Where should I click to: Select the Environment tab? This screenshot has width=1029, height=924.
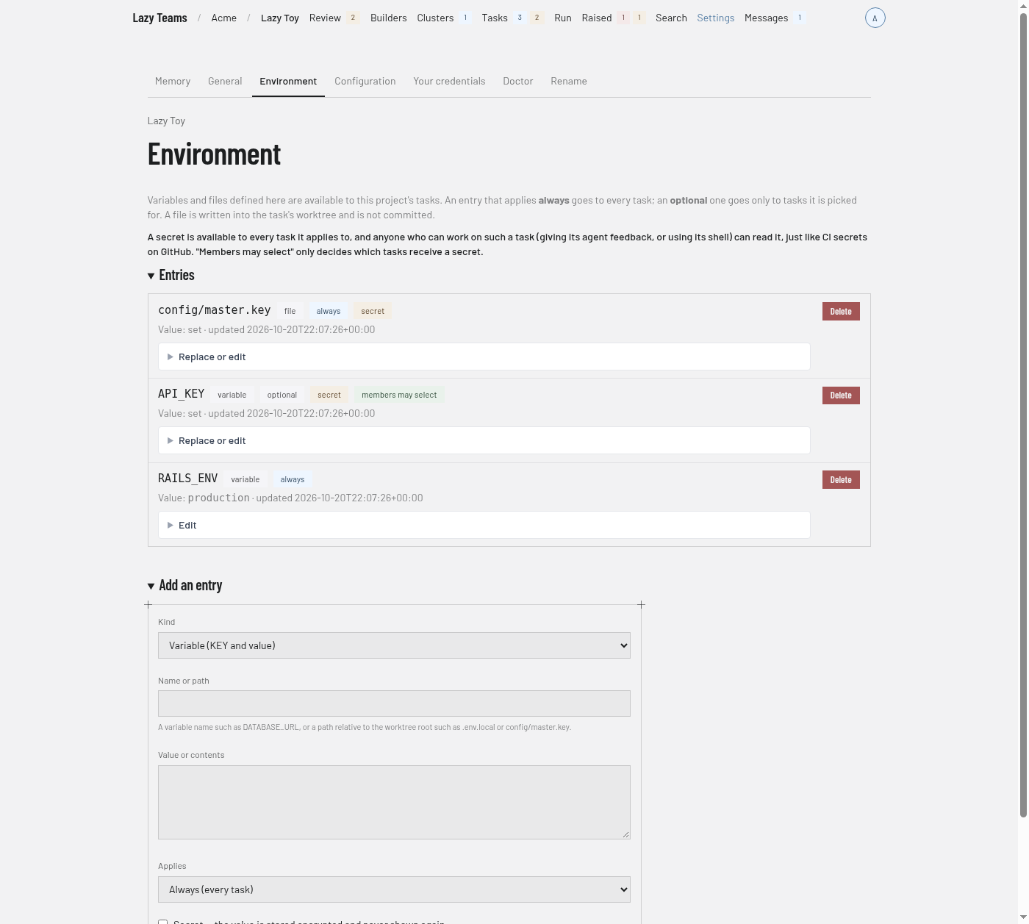(x=288, y=81)
